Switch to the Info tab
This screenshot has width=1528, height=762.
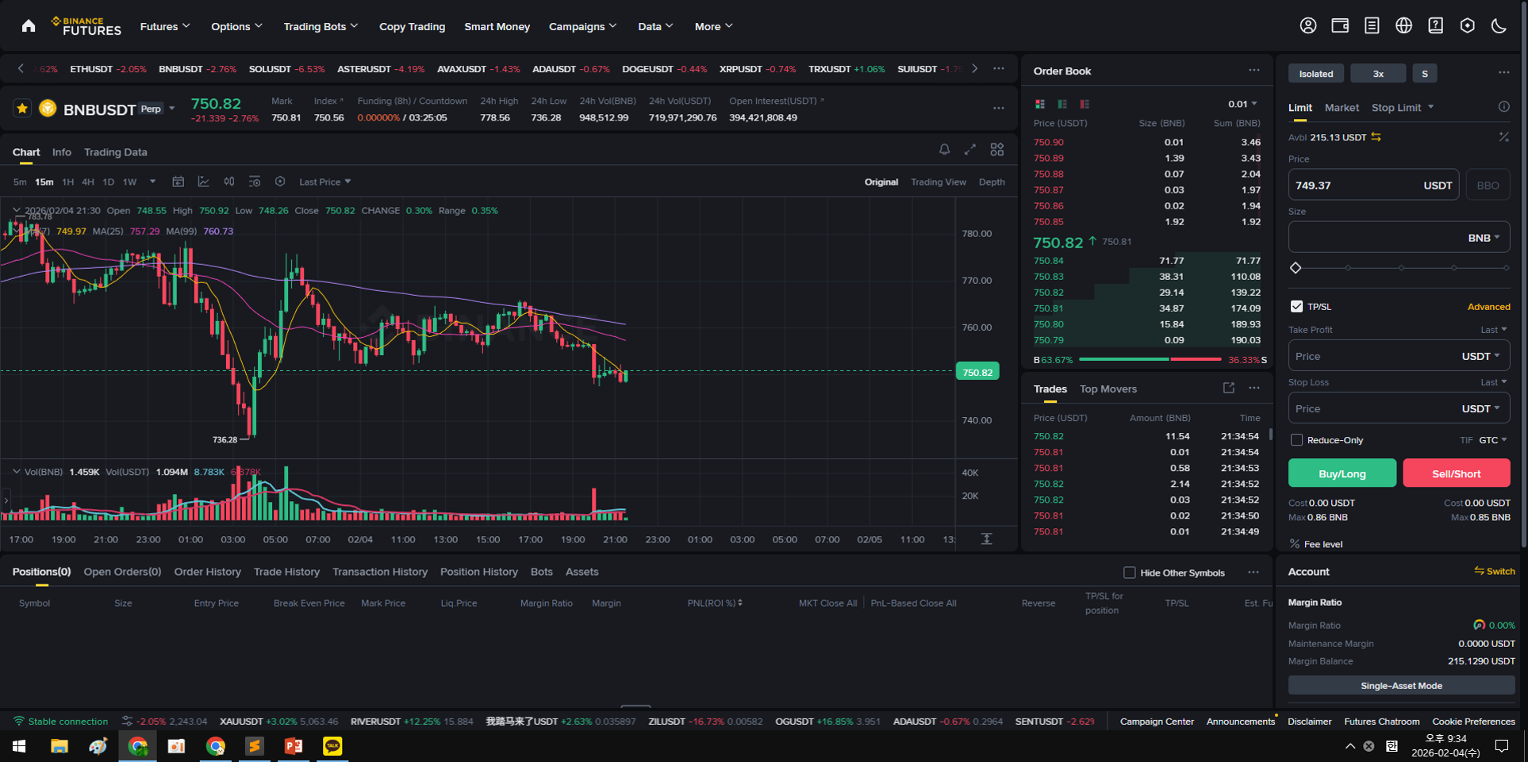pyautogui.click(x=61, y=152)
